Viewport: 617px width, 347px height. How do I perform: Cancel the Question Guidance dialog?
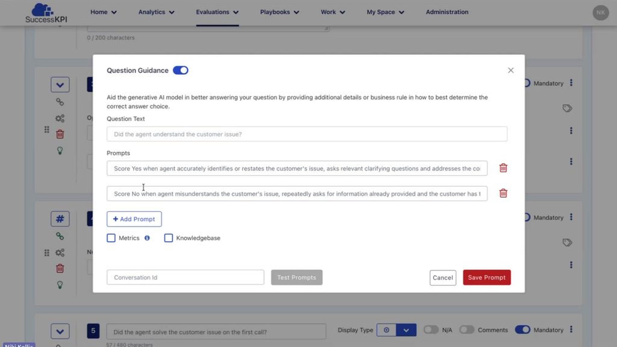click(443, 277)
